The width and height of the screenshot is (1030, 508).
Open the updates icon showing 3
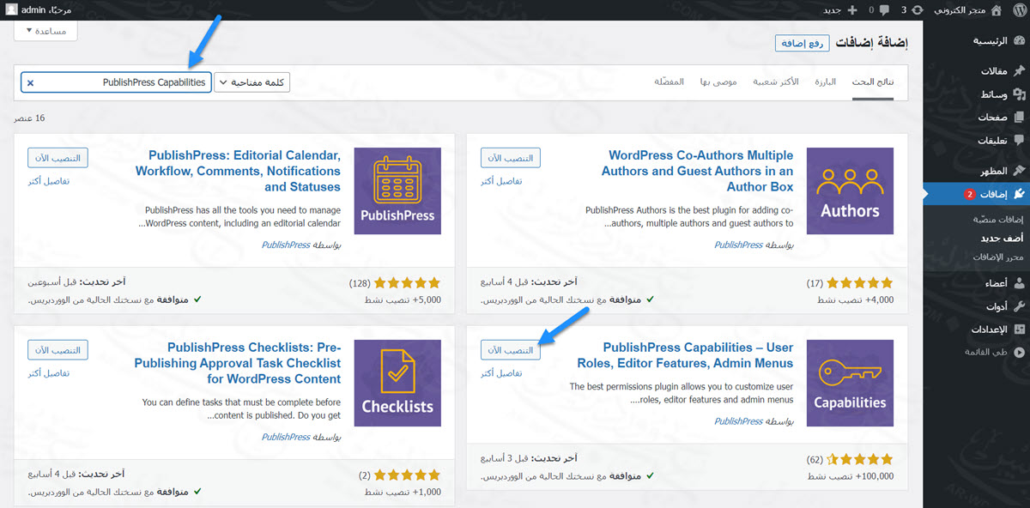[917, 10]
